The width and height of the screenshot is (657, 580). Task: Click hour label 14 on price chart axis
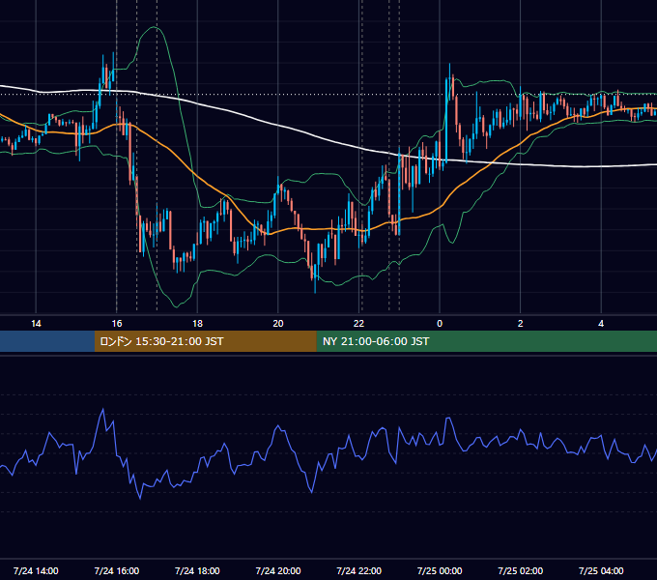click(36, 324)
